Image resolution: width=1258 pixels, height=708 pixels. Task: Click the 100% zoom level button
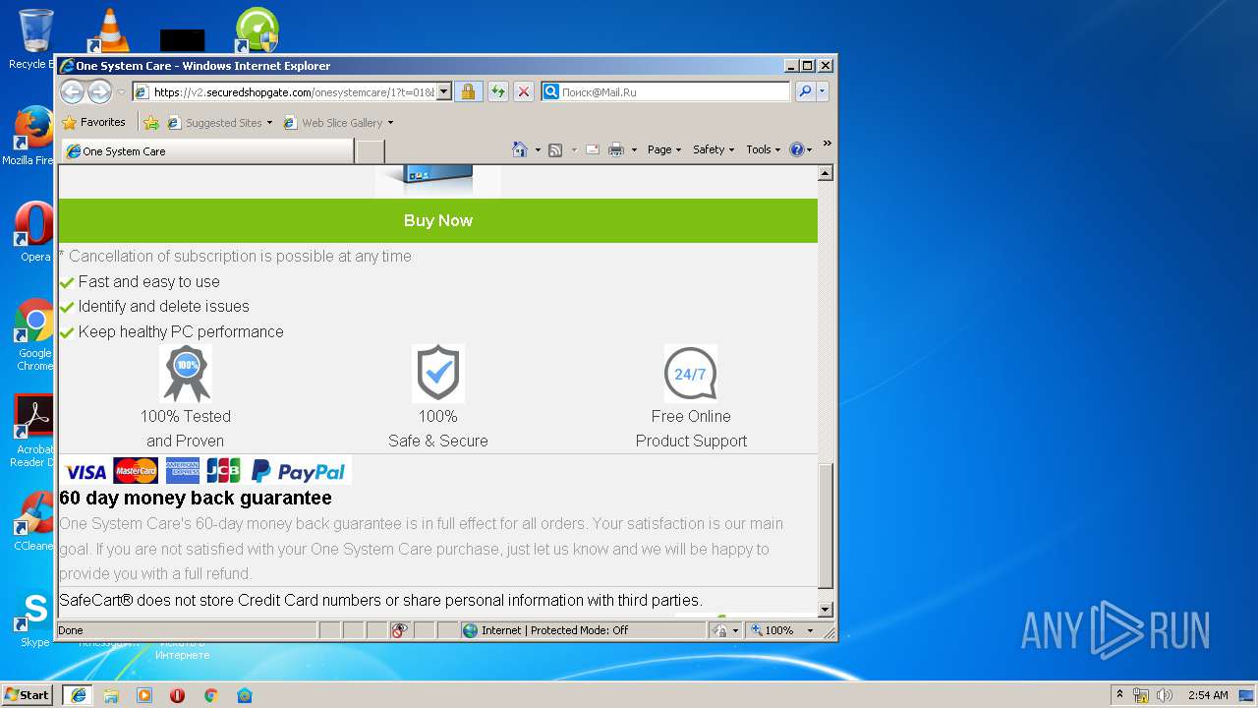coord(772,630)
